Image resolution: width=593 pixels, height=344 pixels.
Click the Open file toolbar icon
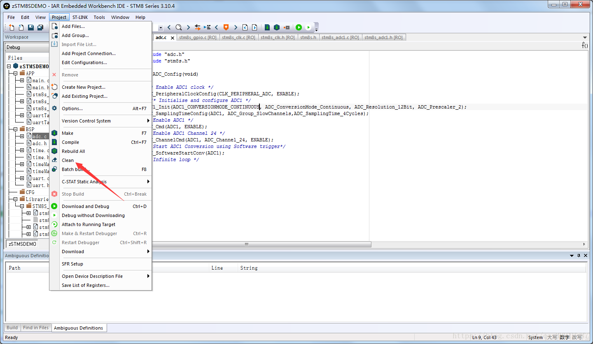pos(21,27)
